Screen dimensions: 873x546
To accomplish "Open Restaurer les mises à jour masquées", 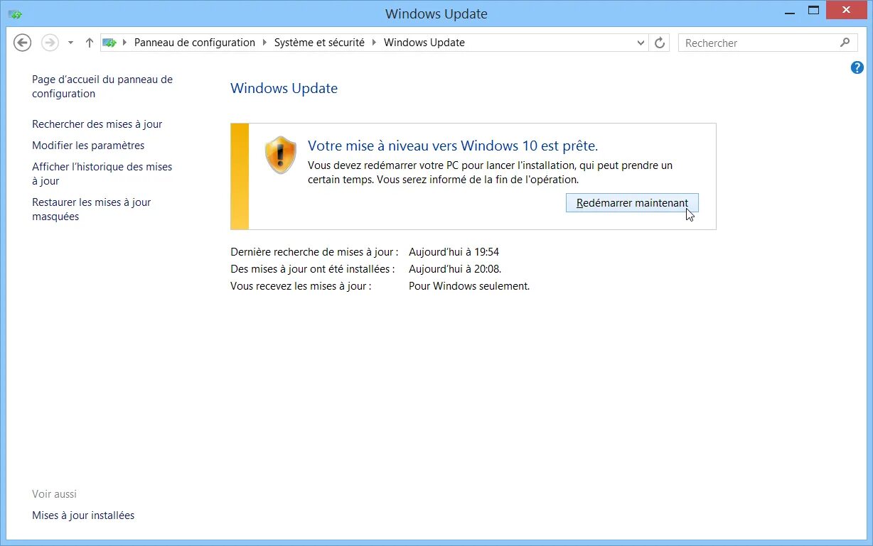I will click(92, 209).
